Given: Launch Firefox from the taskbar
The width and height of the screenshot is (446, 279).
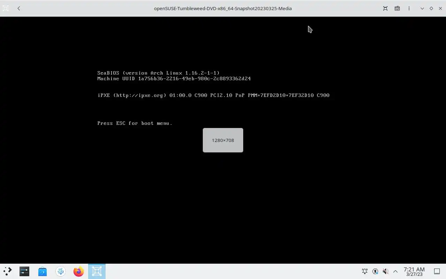Looking at the screenshot, I should (x=79, y=271).
